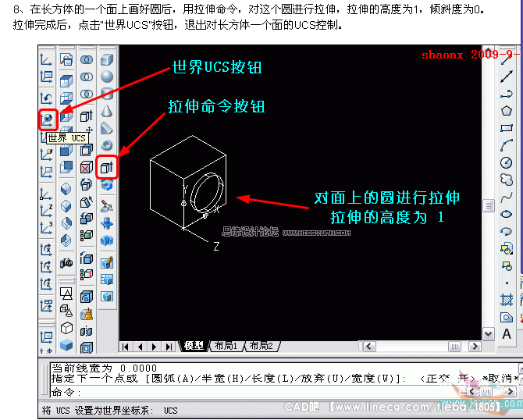Rotate UCS about X axis icon
The height and width of the screenshot is (420, 523).
[x=46, y=250]
